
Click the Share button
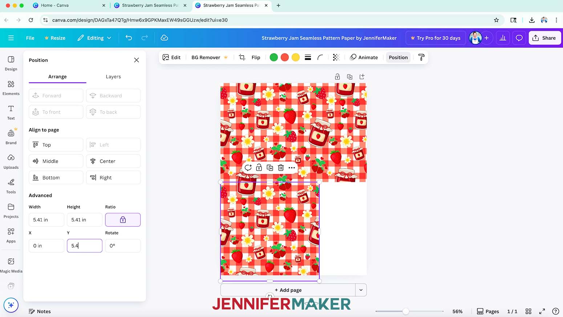544,38
